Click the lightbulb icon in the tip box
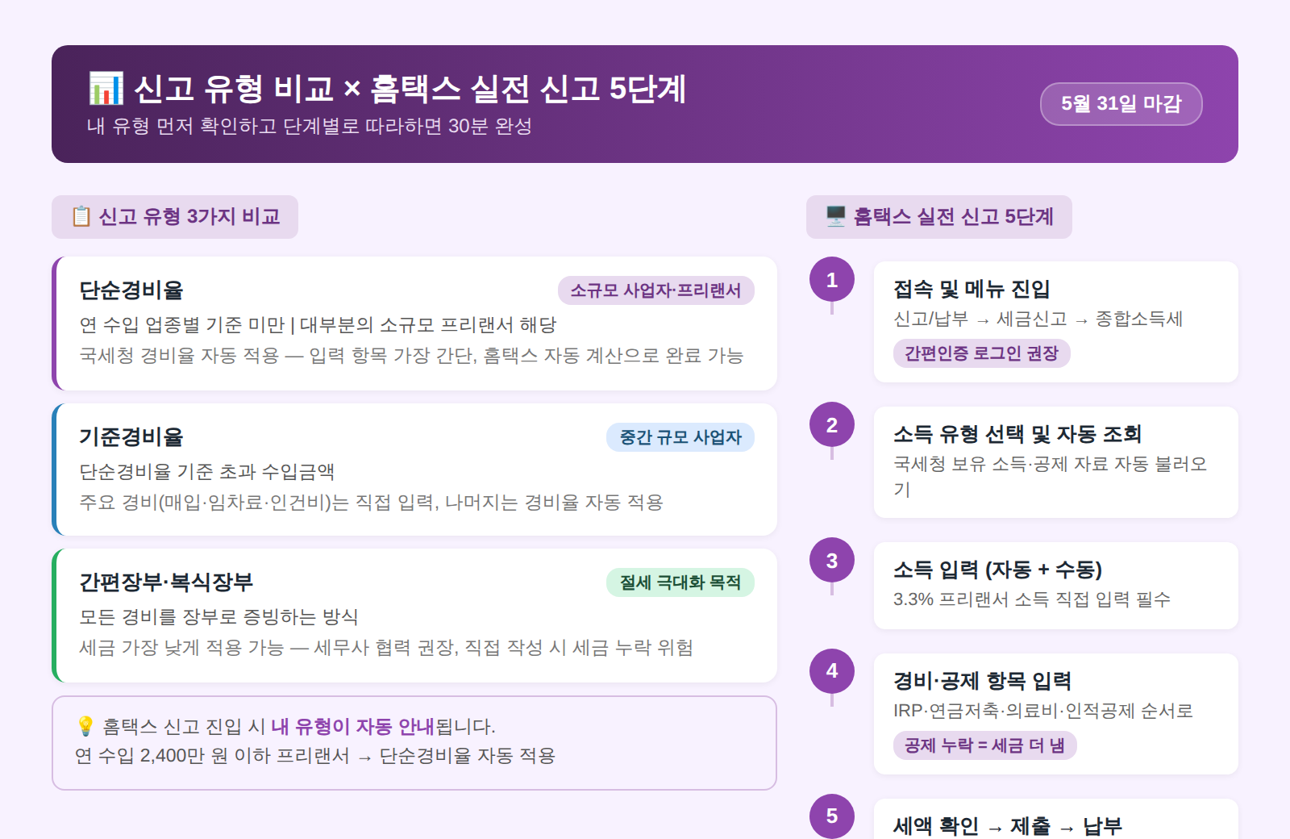 83,726
